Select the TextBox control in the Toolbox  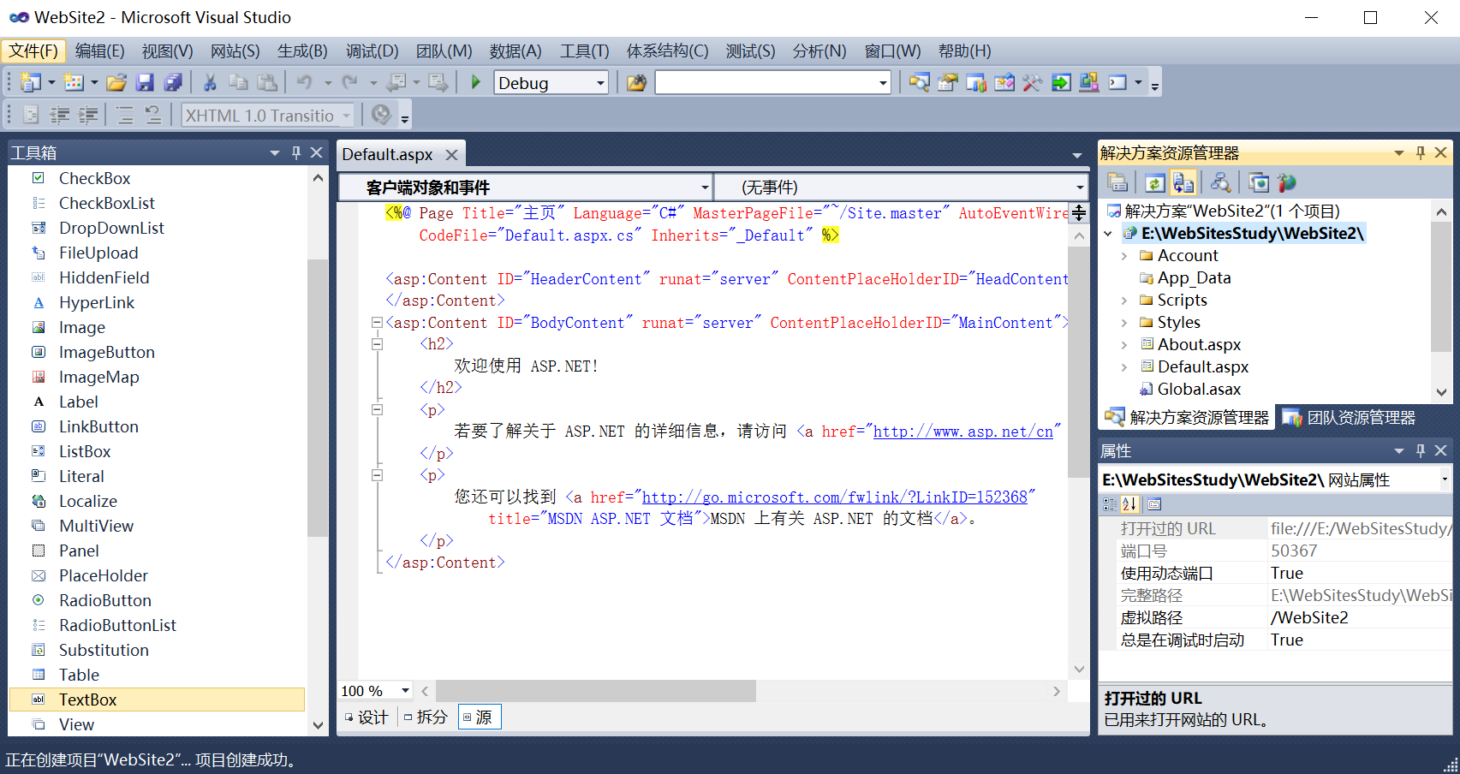click(87, 700)
